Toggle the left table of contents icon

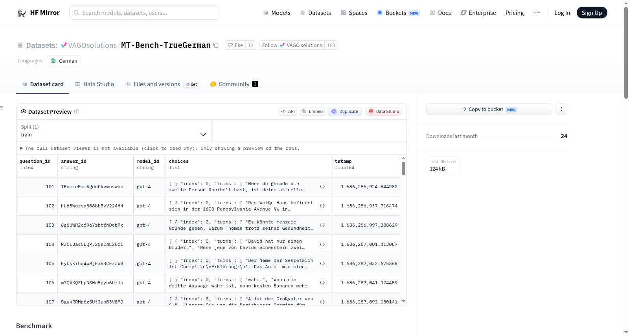[2, 108]
